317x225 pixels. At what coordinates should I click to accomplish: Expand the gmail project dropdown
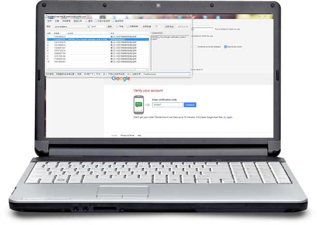[89, 27]
